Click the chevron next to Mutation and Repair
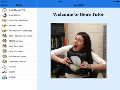Viewport: 120px width, 90px height. tap(35, 56)
